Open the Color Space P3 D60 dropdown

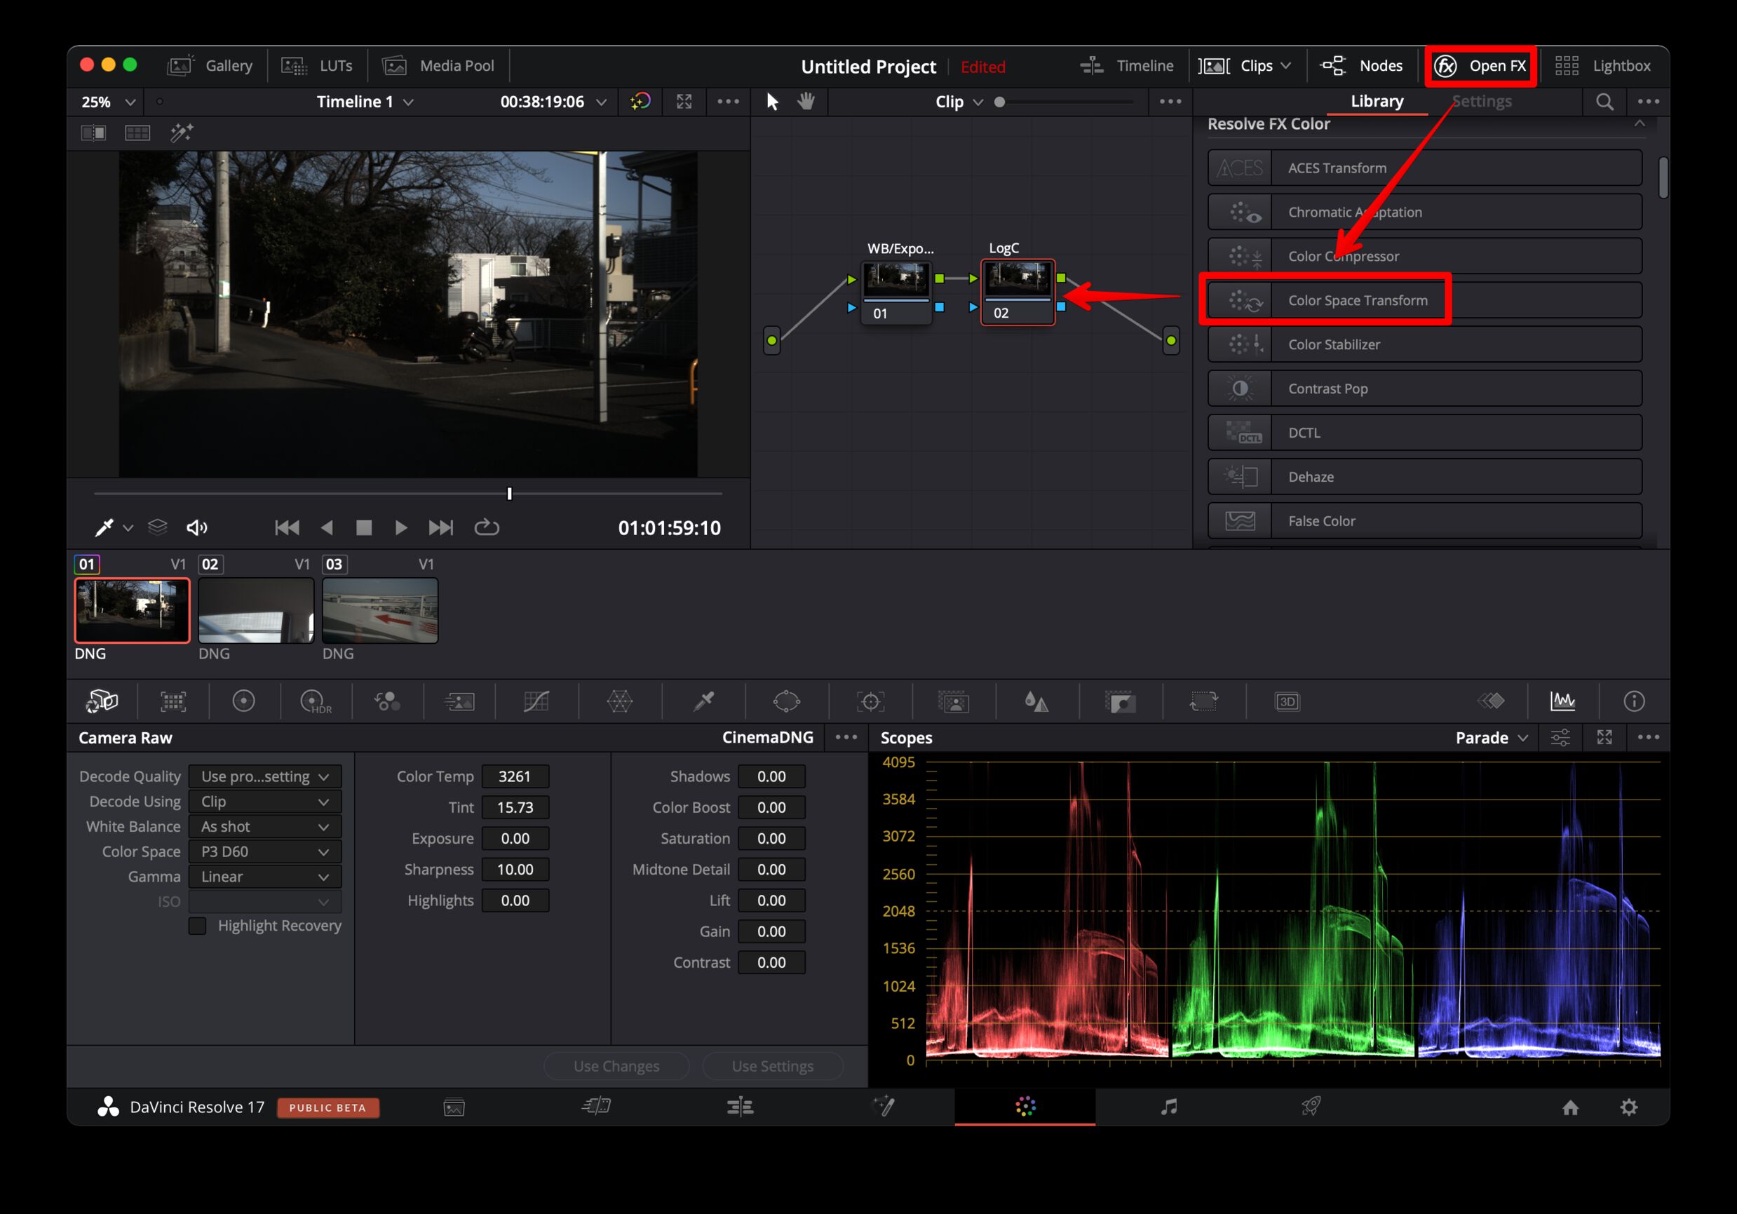tap(264, 851)
